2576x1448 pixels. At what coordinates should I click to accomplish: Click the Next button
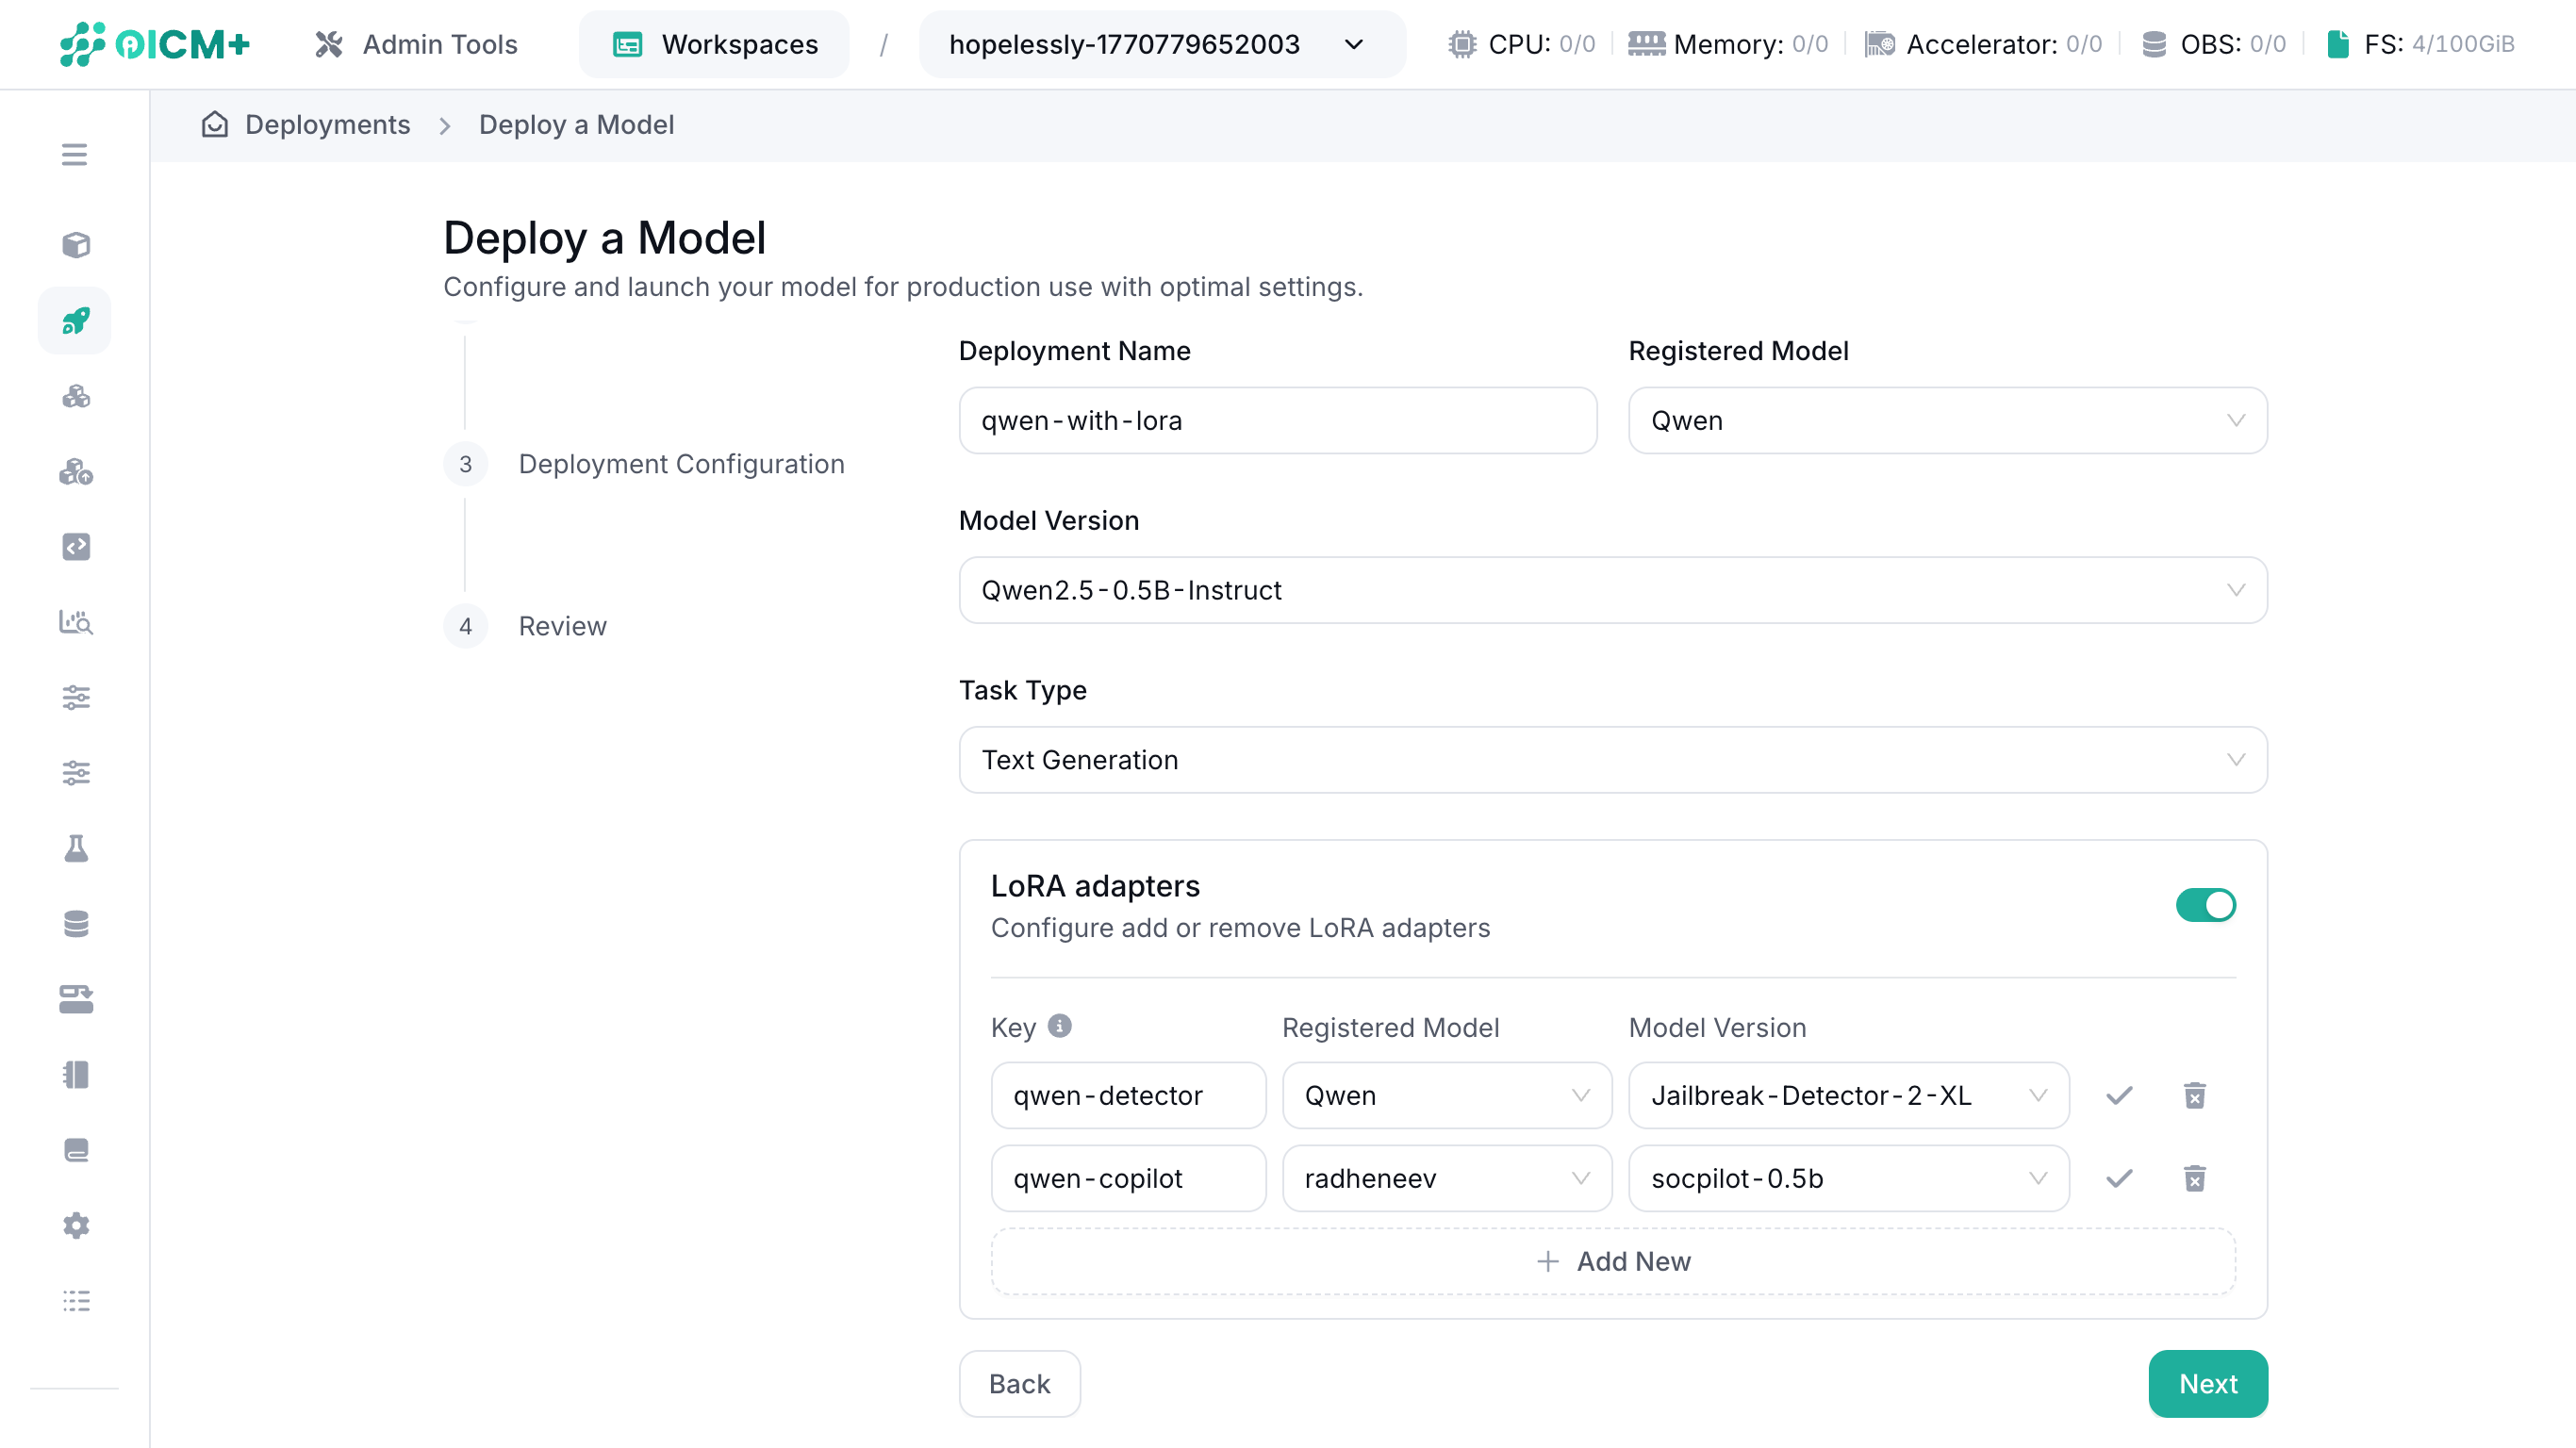[2208, 1383]
